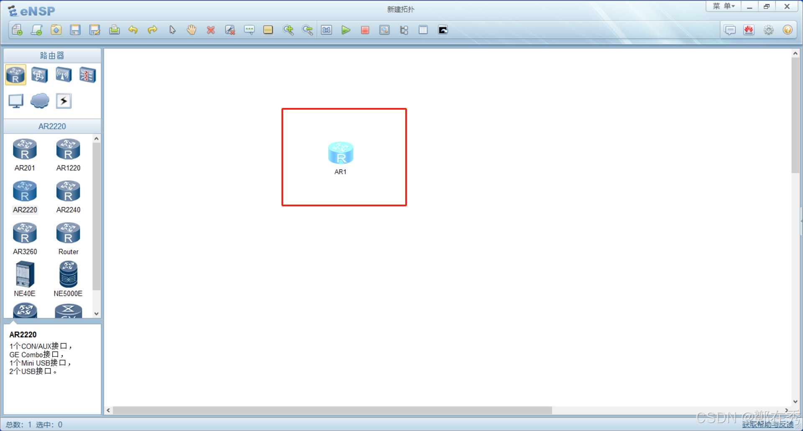
Task: Select the router device category
Action: click(15, 75)
